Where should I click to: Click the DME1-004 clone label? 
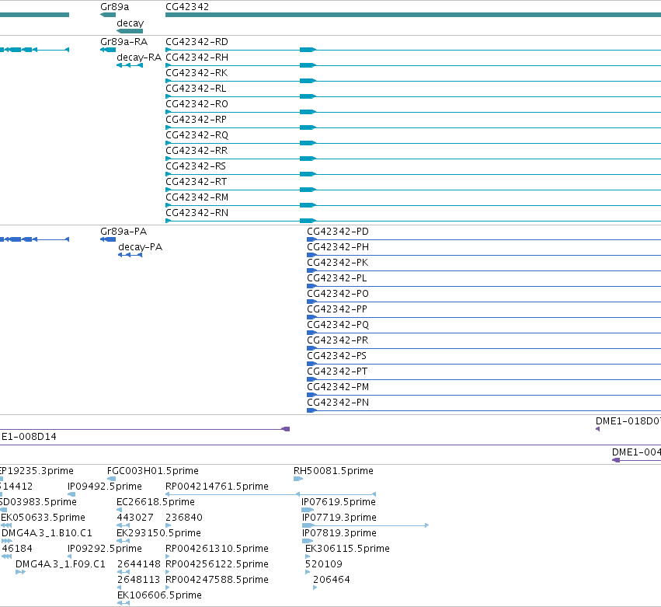click(x=637, y=452)
